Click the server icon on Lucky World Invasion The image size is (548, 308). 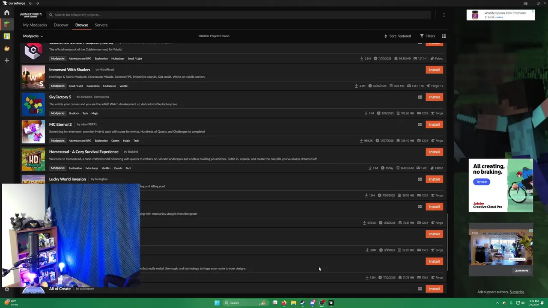tap(420, 179)
